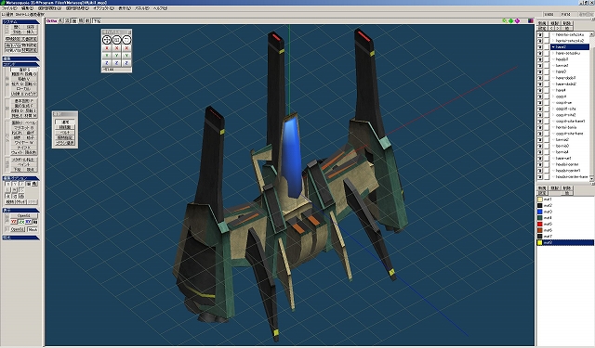Collapse the hane2 object tree arrow

pyautogui.click(x=553, y=47)
